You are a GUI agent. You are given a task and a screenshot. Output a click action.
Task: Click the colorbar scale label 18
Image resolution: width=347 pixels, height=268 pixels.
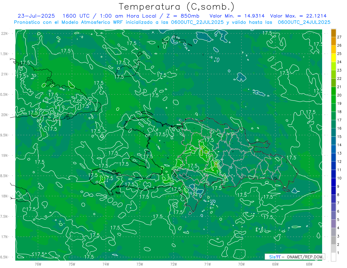[339, 112]
